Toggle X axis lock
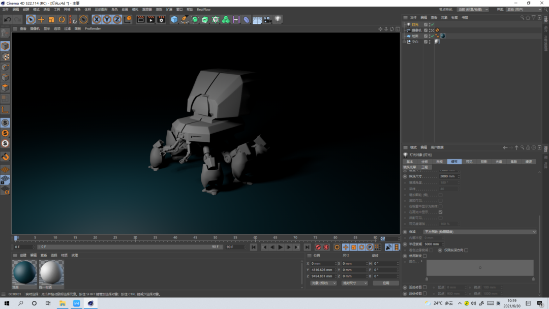The height and width of the screenshot is (309, 549). 97,20
